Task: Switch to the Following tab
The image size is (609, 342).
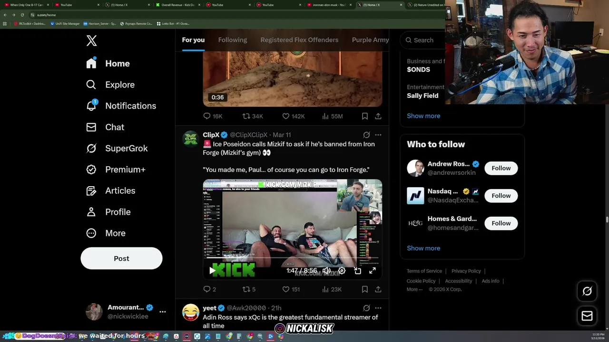Action: coord(233,40)
